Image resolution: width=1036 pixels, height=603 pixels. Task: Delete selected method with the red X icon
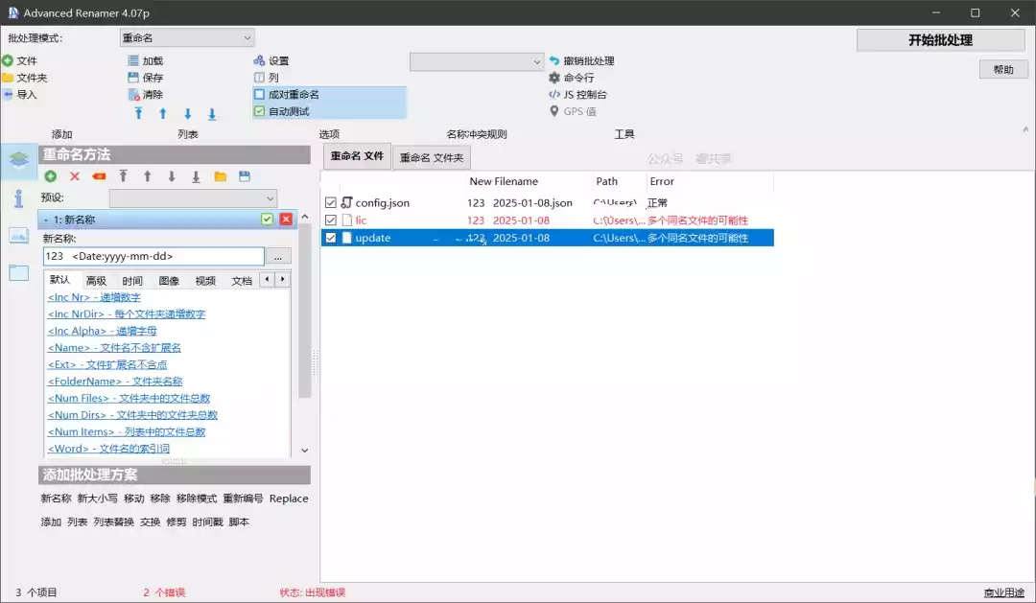pyautogui.click(x=75, y=175)
